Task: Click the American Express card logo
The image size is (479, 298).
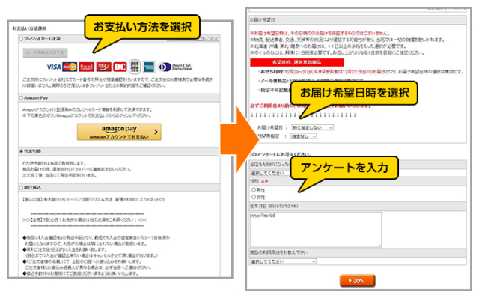Action: pos(149,67)
